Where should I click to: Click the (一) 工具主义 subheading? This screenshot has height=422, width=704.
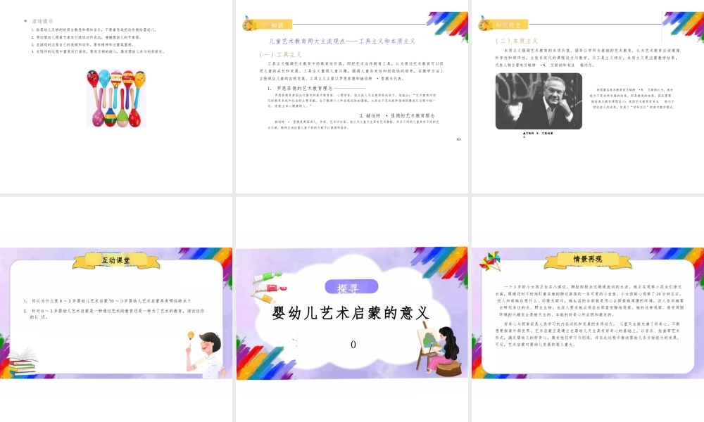(280, 54)
